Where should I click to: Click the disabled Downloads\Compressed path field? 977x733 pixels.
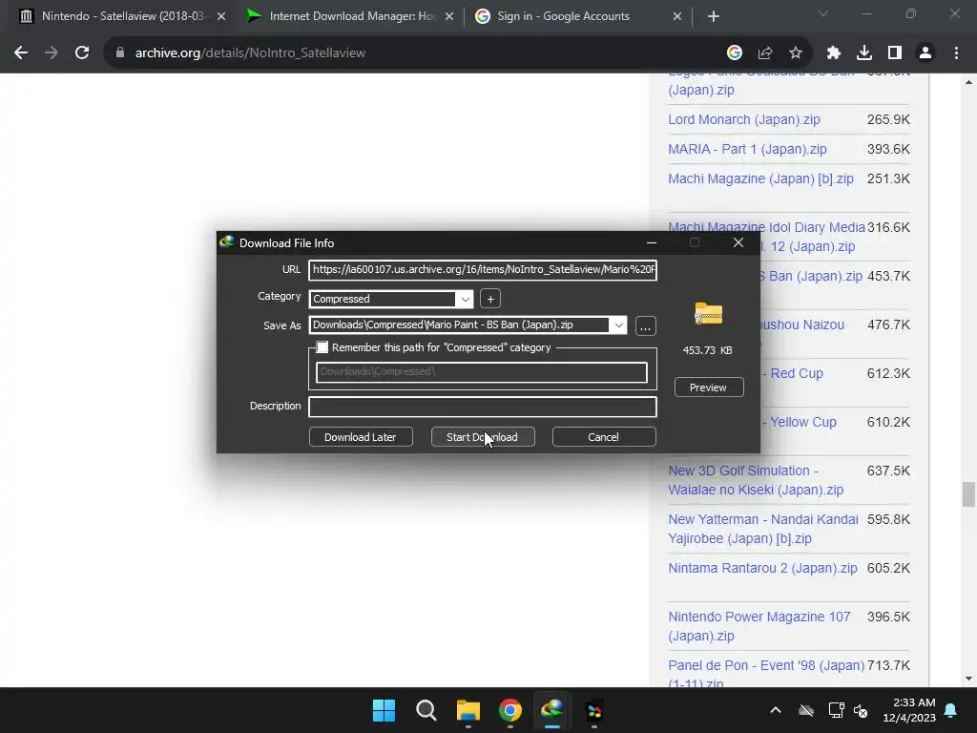click(482, 372)
